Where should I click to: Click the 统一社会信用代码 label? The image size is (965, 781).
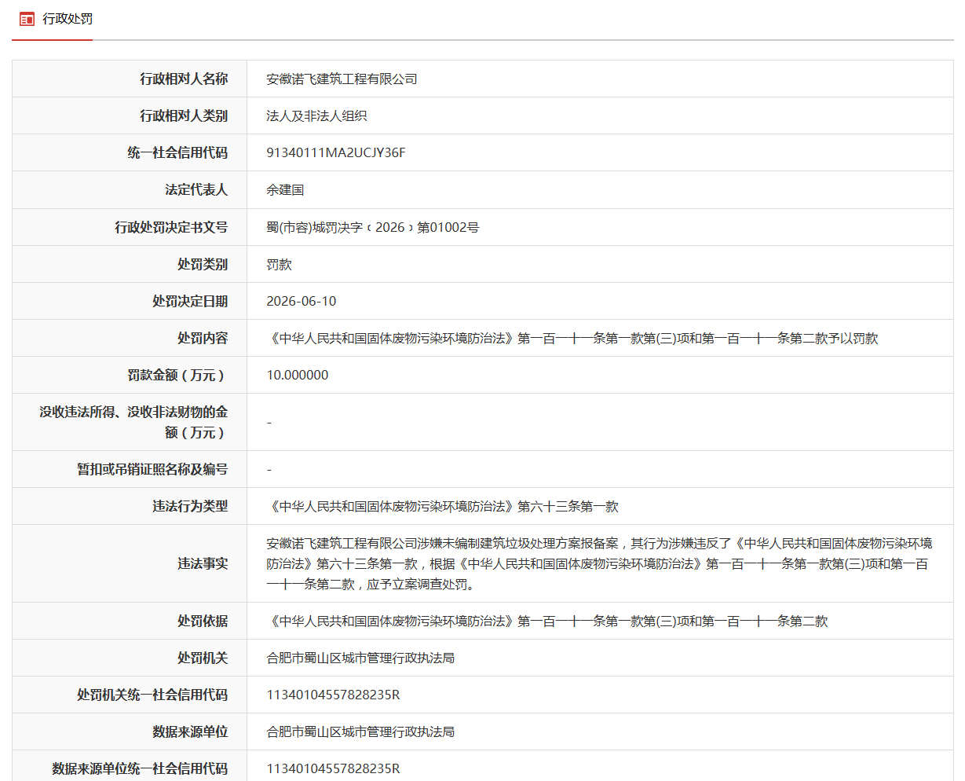[x=177, y=152]
